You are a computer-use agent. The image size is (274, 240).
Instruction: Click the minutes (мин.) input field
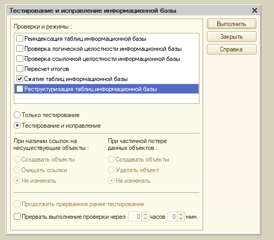[x=172, y=217]
